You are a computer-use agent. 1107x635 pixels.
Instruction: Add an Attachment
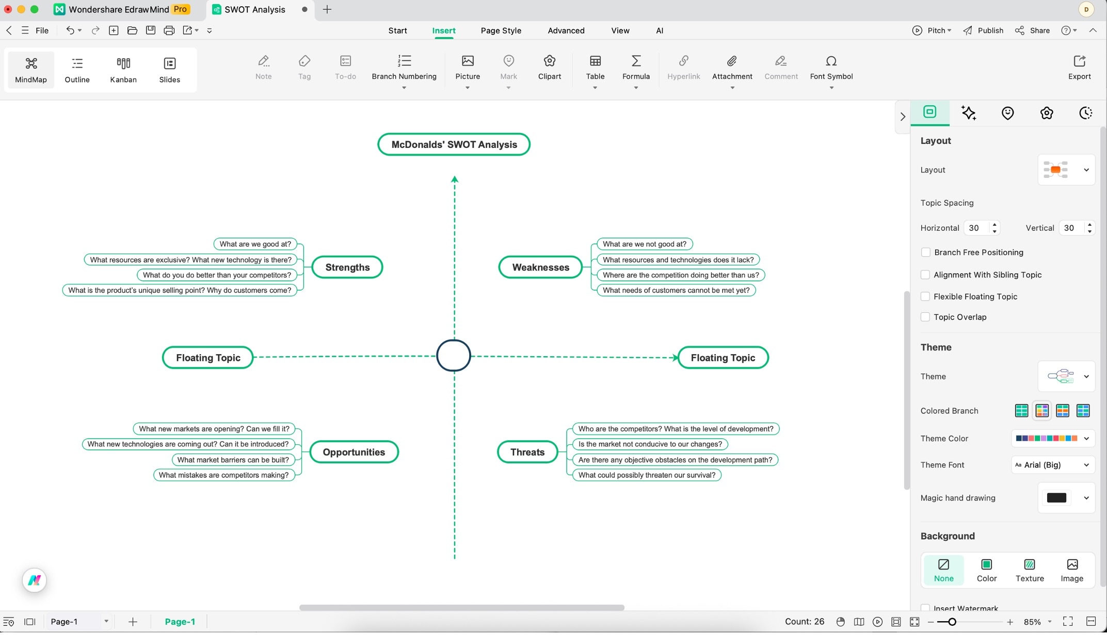pos(732,68)
